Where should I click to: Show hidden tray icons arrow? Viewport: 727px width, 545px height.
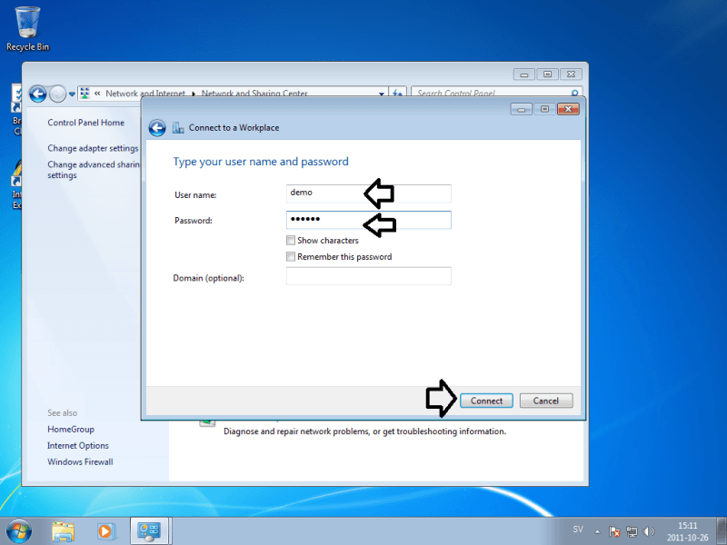coord(596,531)
